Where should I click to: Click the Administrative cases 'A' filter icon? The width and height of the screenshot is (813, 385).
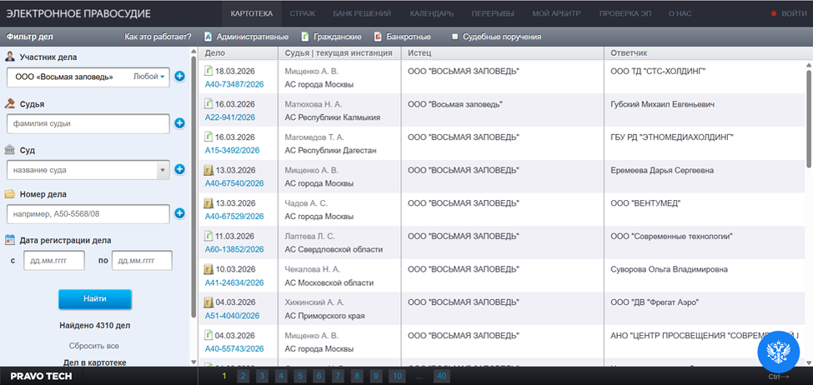click(208, 37)
